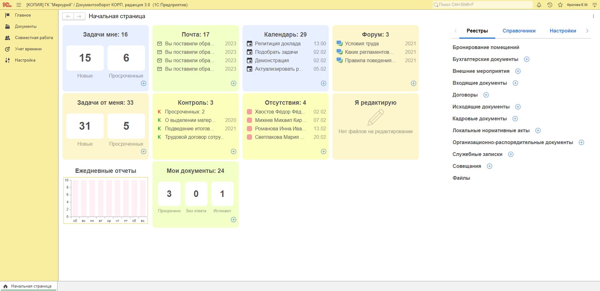Viewport: 600px width, 291px height.
Task: Open Совместная работа in sidebar
Action: (34, 38)
